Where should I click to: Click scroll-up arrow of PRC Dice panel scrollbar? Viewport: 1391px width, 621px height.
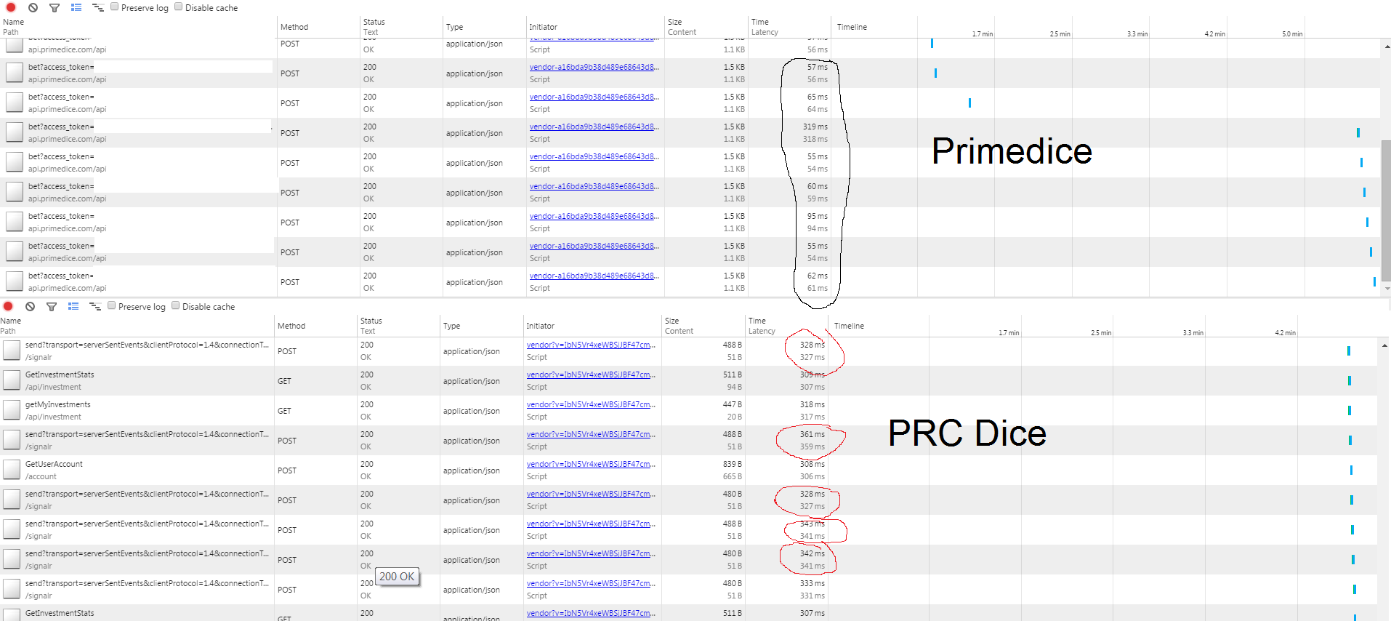coord(1384,345)
